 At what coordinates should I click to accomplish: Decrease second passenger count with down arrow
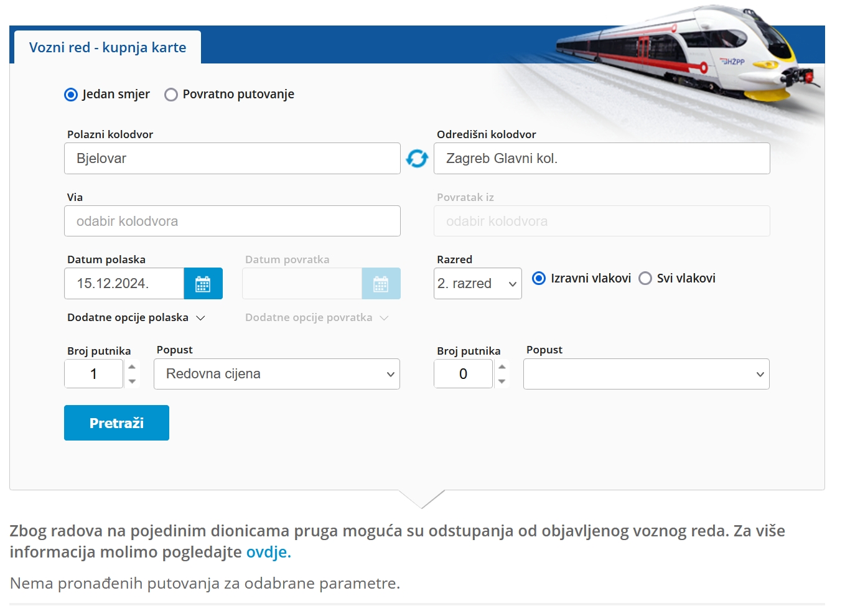pos(502,381)
